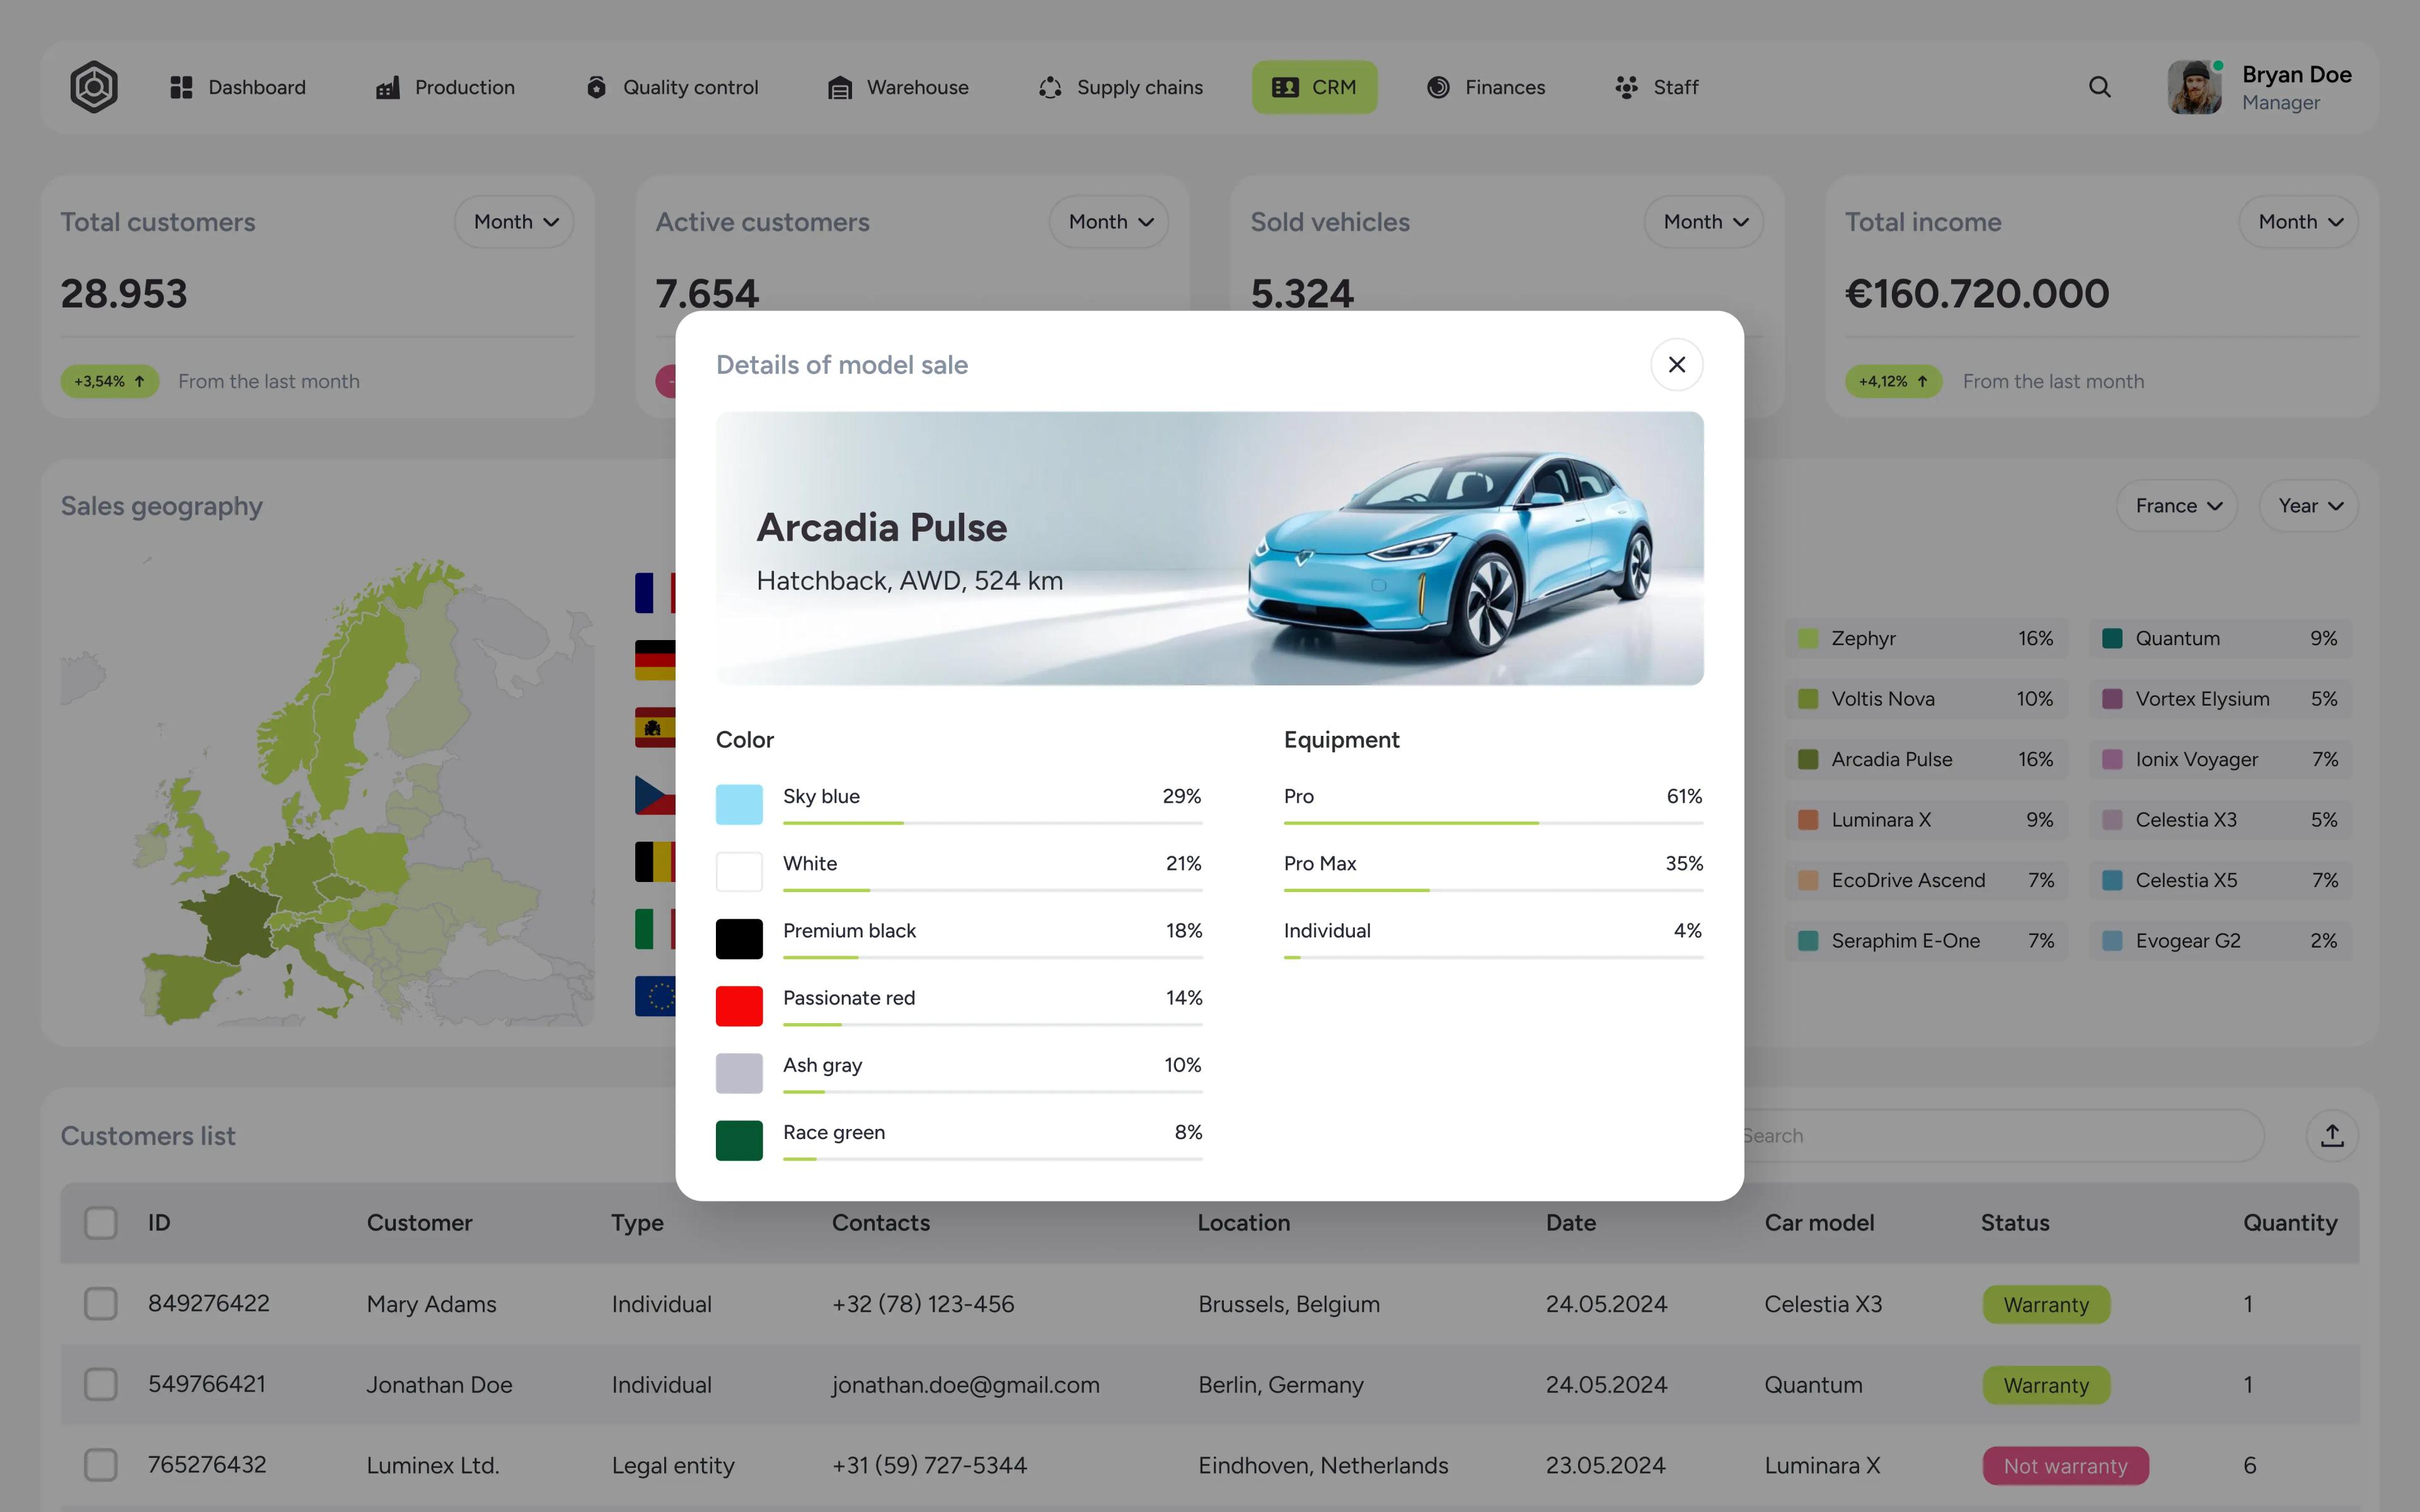The width and height of the screenshot is (2420, 1512).
Task: Click the Dashboard grid icon
Action: coord(181,87)
